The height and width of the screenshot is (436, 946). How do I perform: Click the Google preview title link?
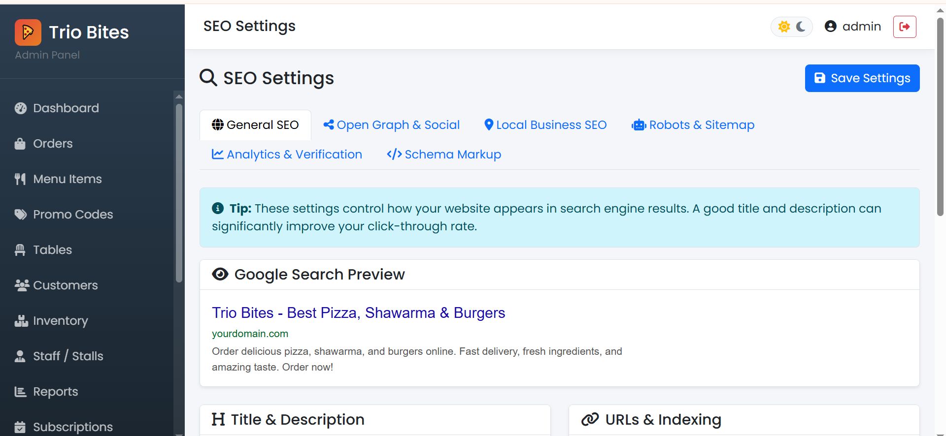click(x=358, y=313)
